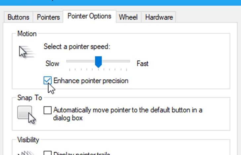Image resolution: width=241 pixels, height=155 pixels.
Task: Click the "Select a pointer speed" text
Action: (77, 46)
